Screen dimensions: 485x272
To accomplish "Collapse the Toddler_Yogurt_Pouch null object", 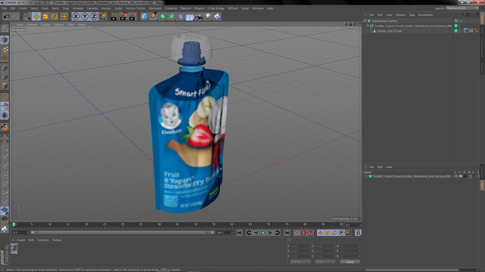I will 368,26.
